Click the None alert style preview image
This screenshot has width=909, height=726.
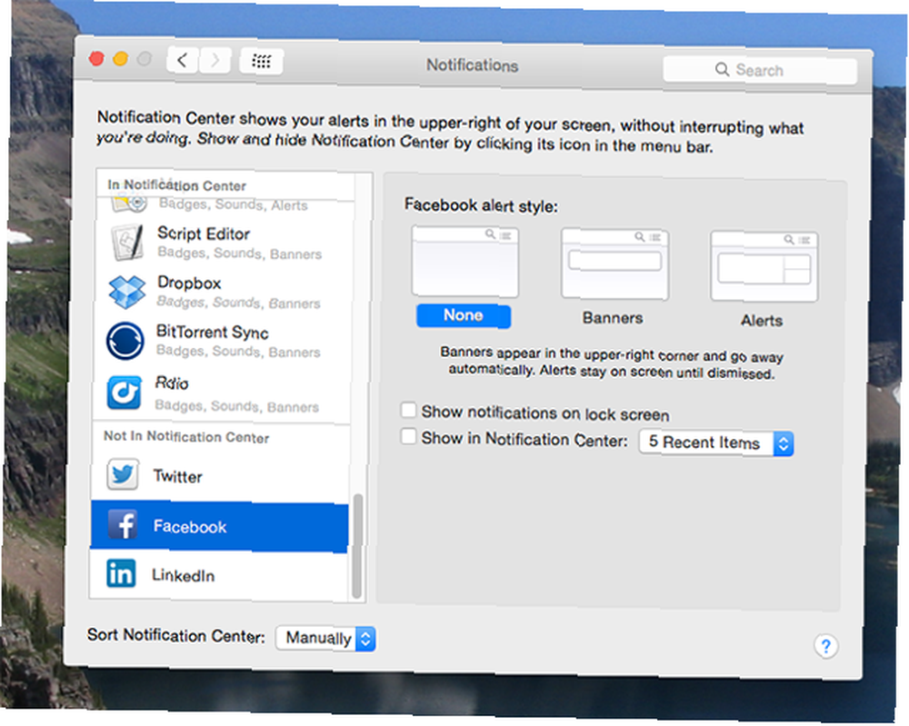[464, 262]
